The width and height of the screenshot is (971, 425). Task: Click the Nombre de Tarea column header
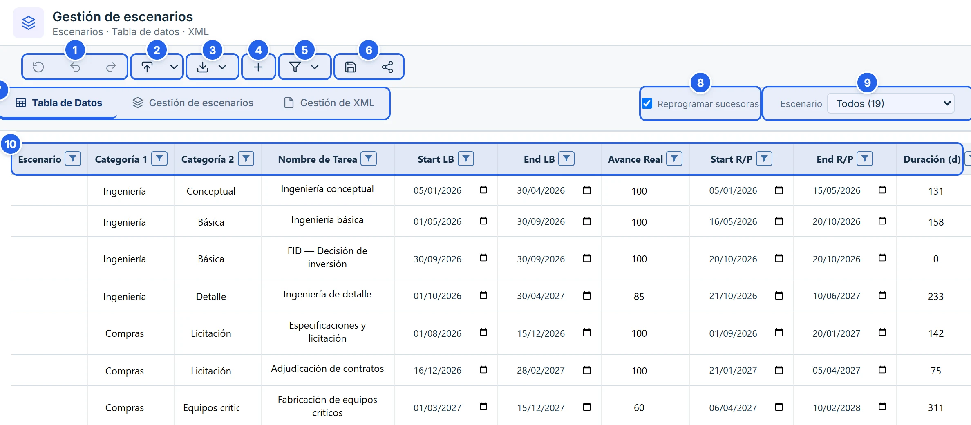click(x=318, y=159)
